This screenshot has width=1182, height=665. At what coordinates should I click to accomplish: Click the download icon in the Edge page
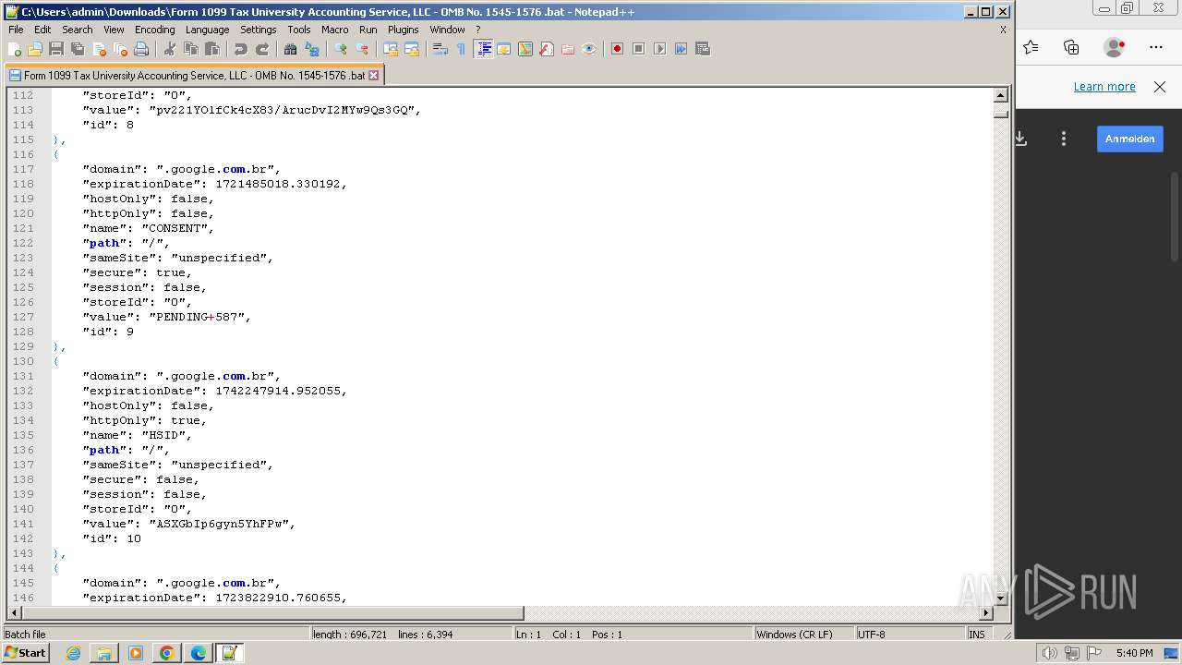tap(1021, 139)
